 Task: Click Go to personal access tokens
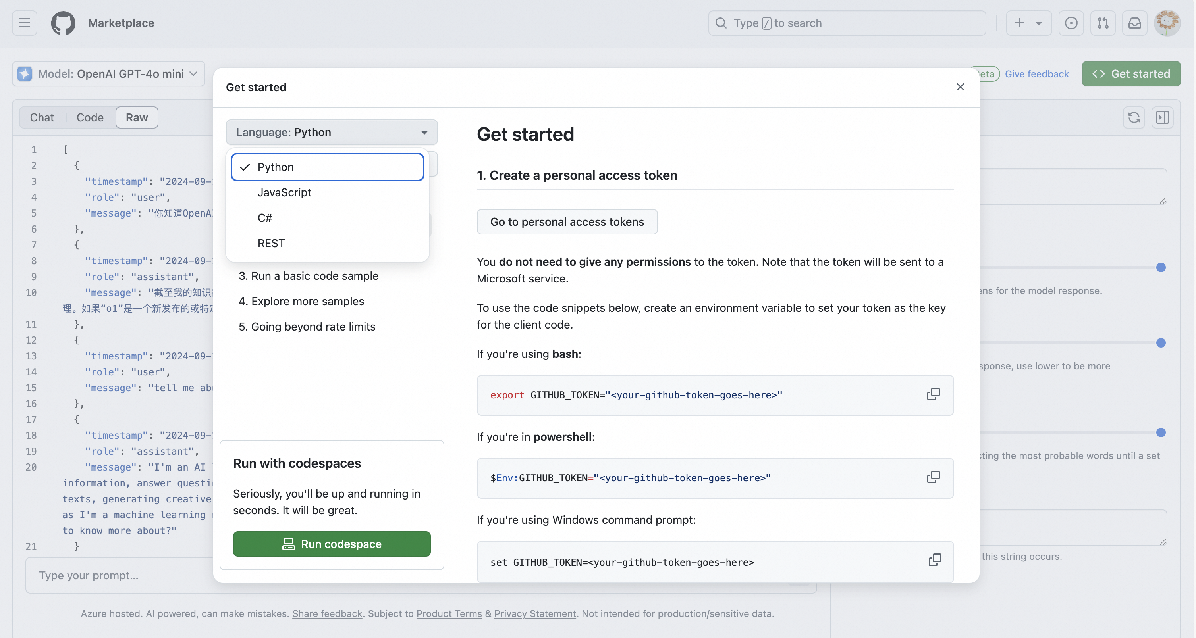click(567, 222)
